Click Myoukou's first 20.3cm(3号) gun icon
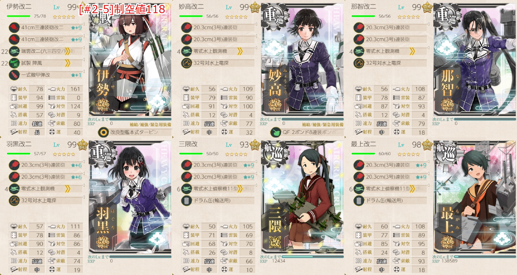 click(x=186, y=28)
